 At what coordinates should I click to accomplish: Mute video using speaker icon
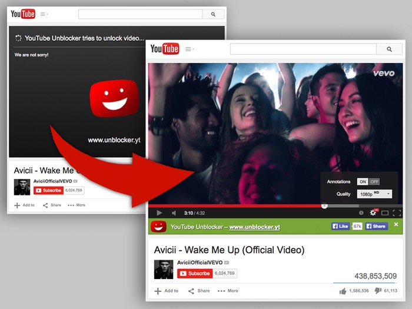[174, 213]
